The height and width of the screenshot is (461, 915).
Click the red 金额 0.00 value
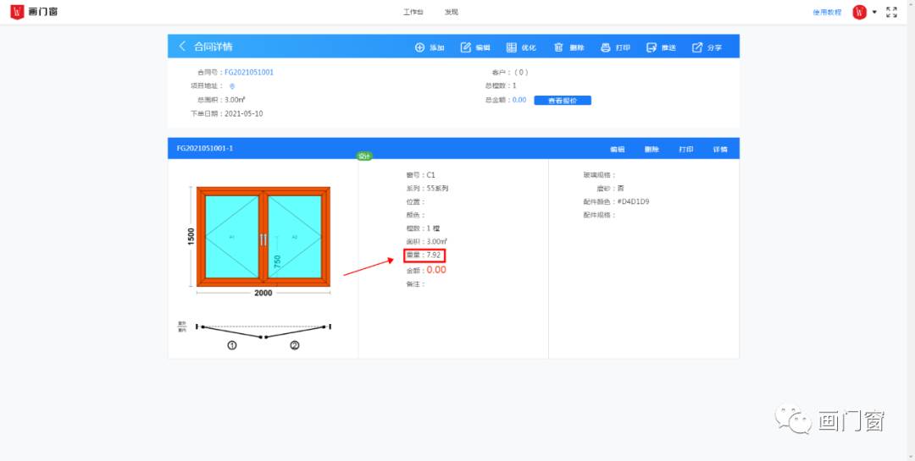coord(436,270)
